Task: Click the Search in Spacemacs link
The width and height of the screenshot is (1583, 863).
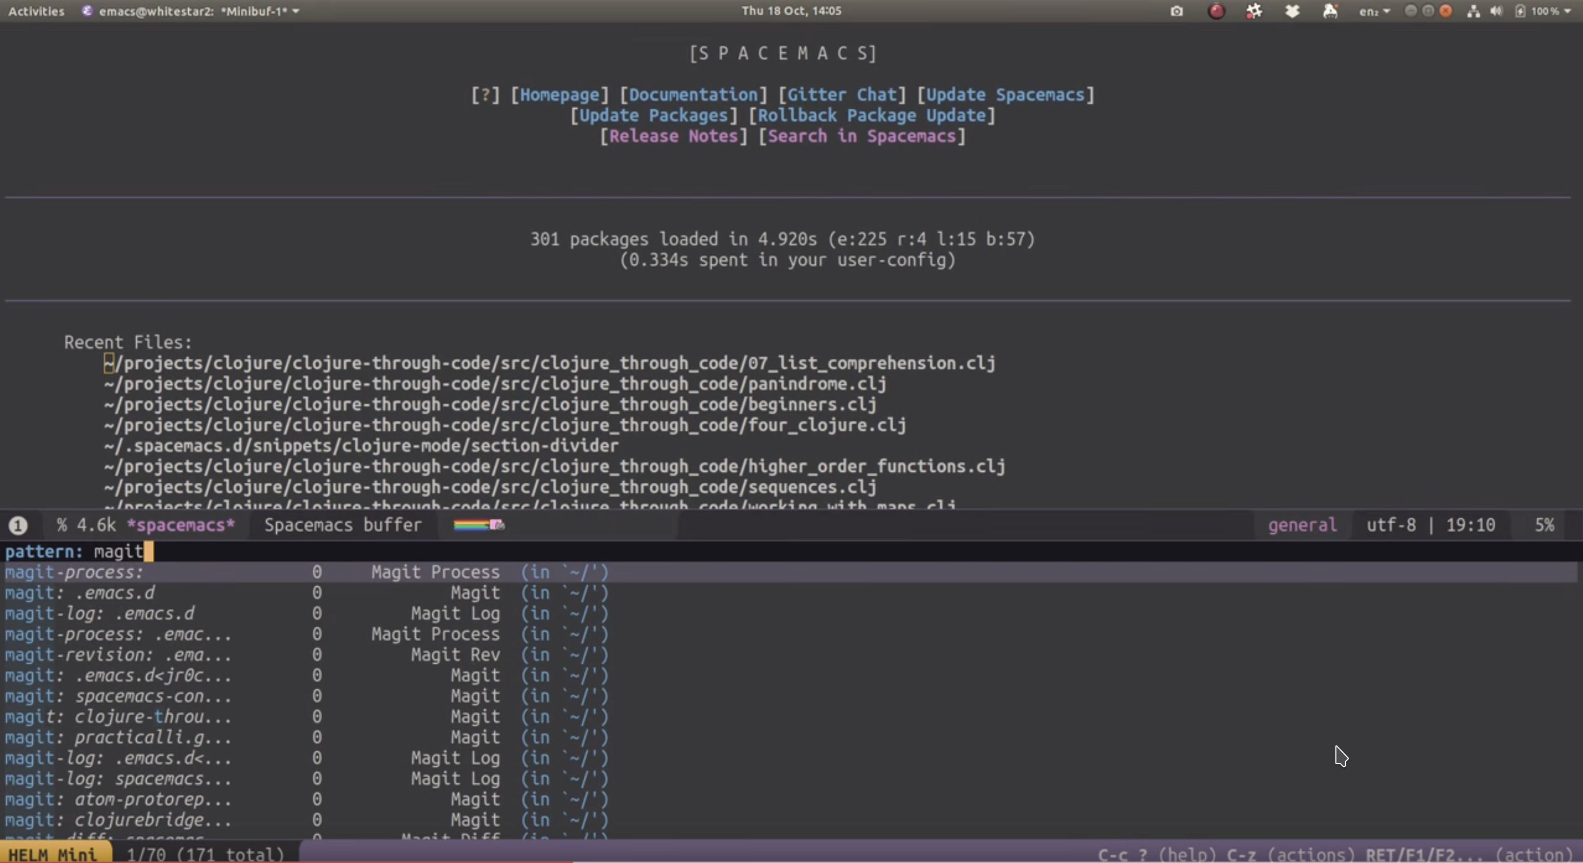Action: (x=861, y=136)
